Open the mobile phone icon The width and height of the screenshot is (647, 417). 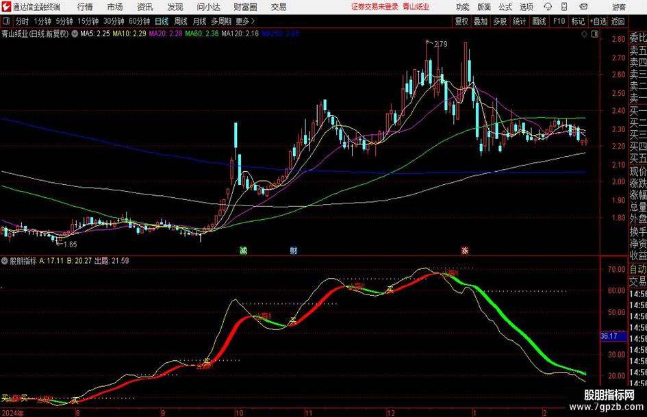click(x=564, y=7)
